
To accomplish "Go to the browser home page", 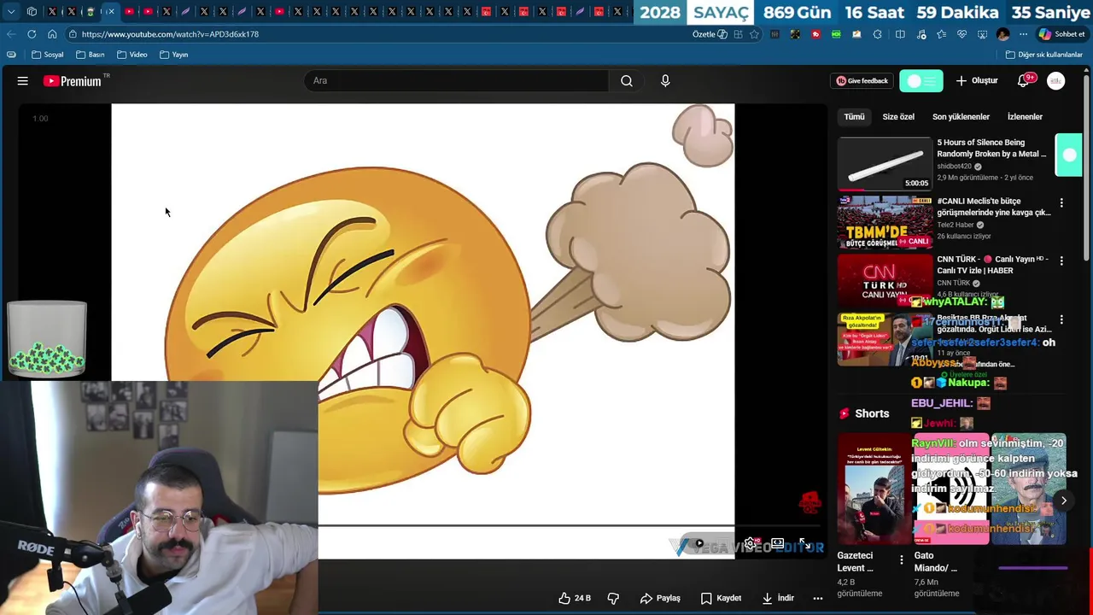I will 52,34.
